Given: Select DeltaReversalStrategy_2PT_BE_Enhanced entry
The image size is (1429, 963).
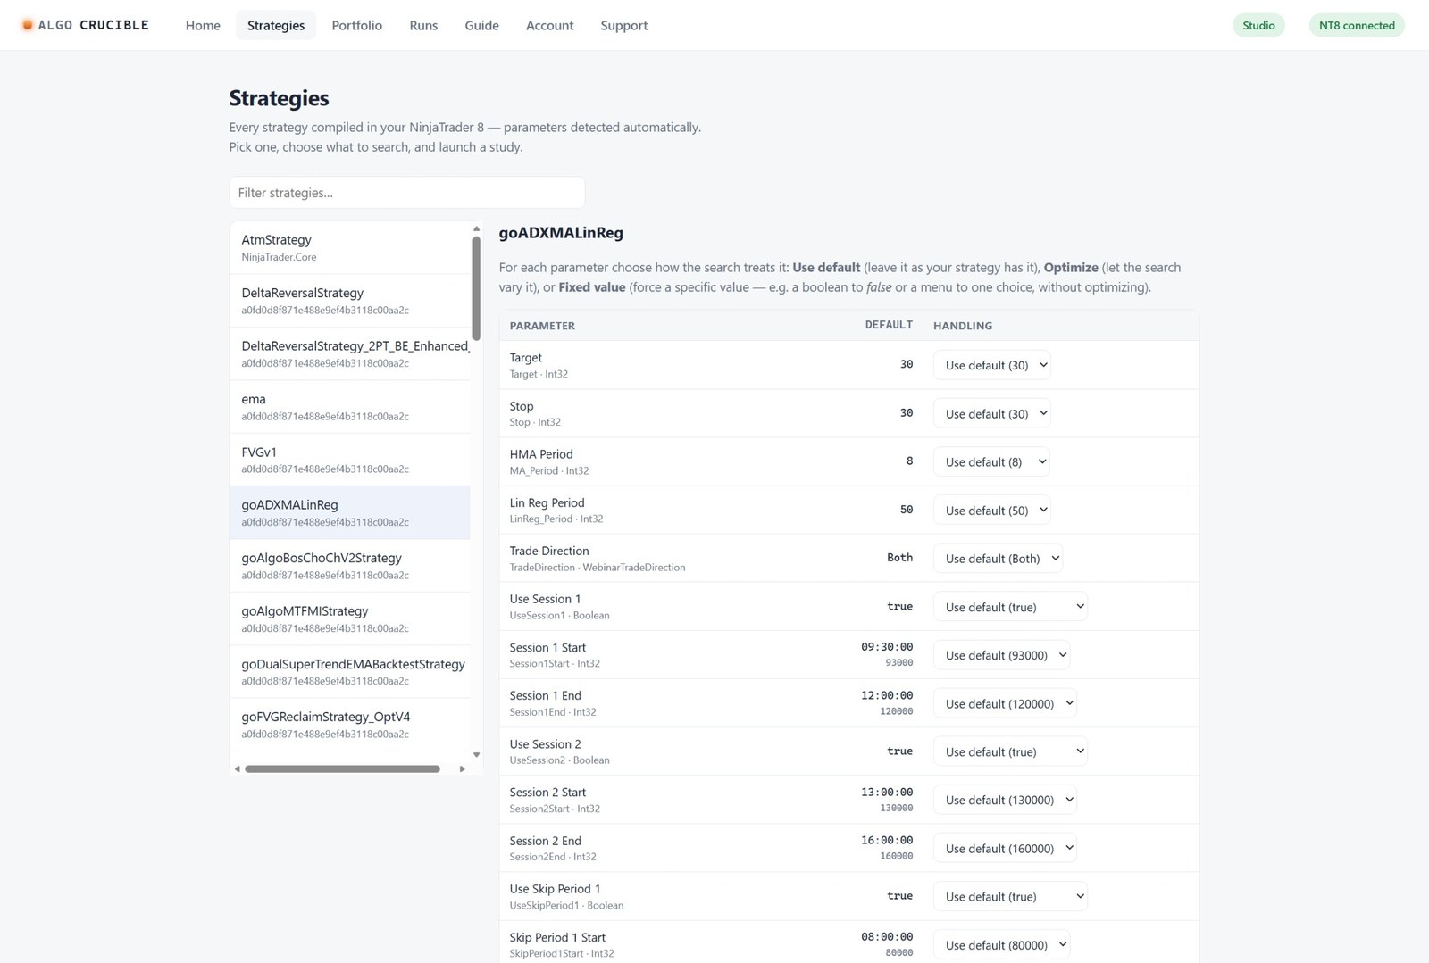Looking at the screenshot, I should pos(350,353).
